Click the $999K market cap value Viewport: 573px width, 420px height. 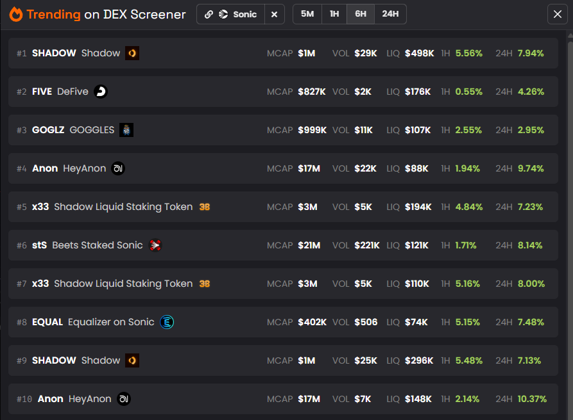[x=312, y=130]
